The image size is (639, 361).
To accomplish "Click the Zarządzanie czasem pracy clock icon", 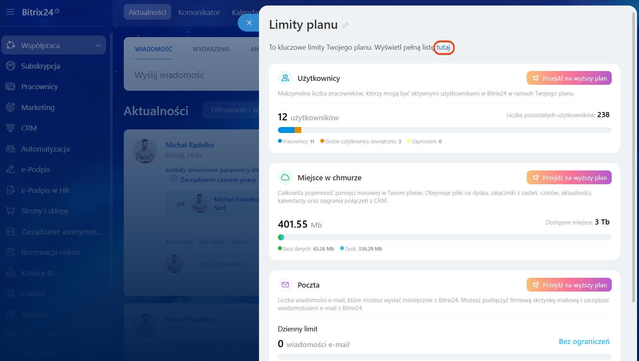I will (x=174, y=179).
